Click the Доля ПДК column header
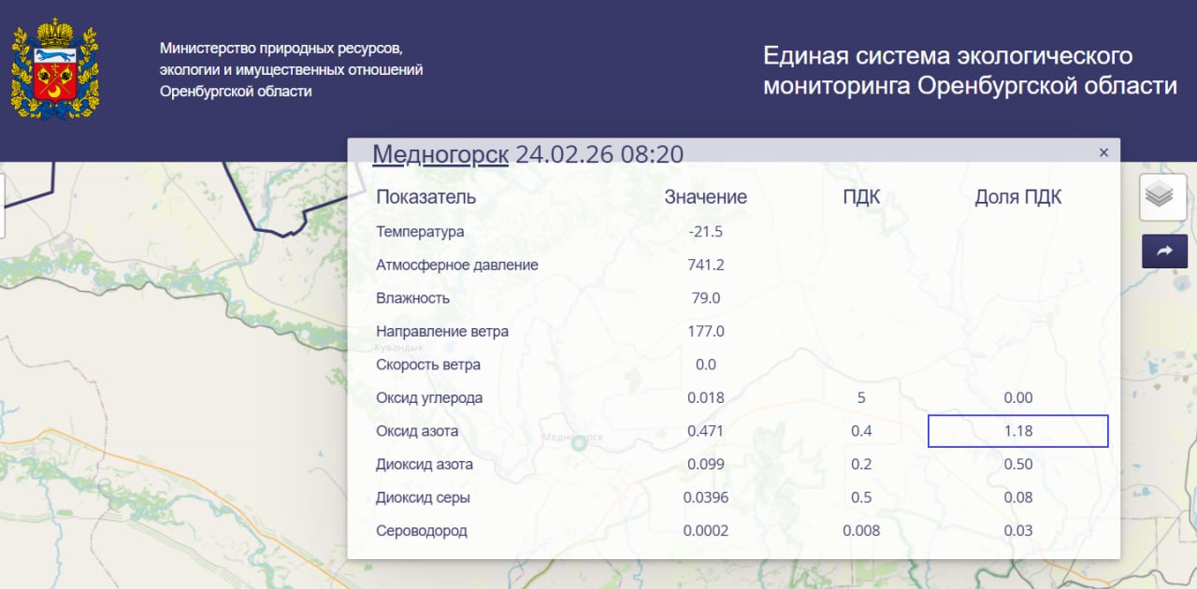This screenshot has width=1197, height=589. tap(1017, 197)
